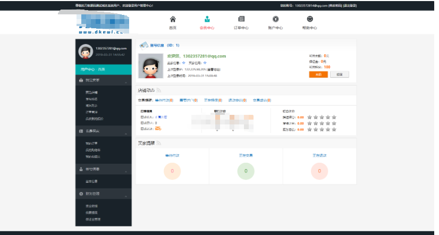This screenshot has height=235, width=439.
Task: Click the pixelated site logo
Action: (x=104, y=23)
